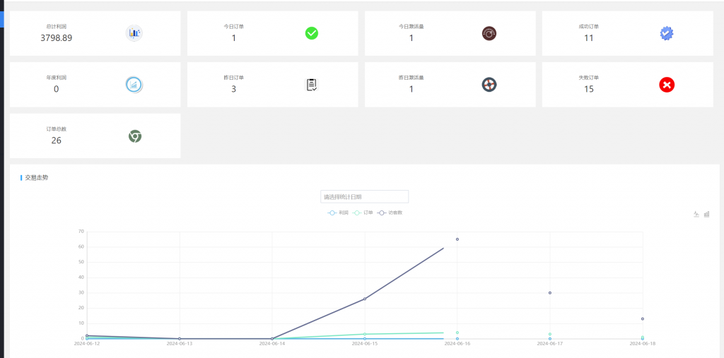Click the 访客数 data point on 2024-06-17

(x=550, y=293)
